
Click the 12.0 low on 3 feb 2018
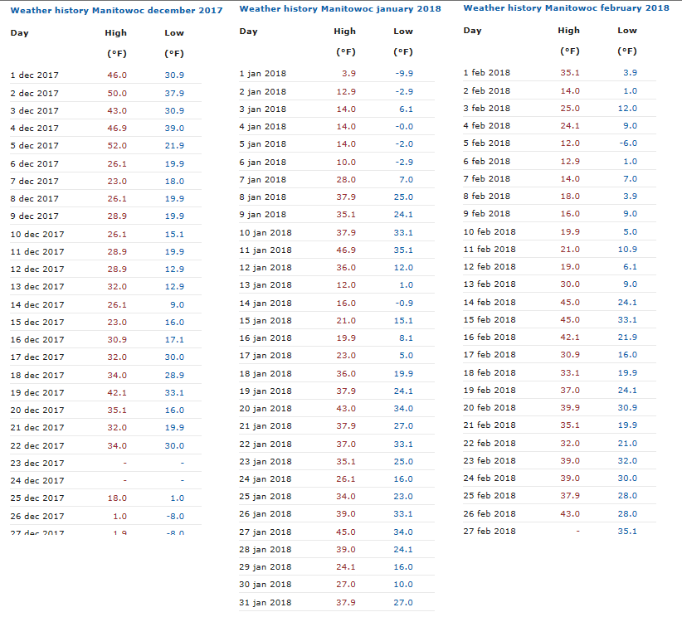pos(627,108)
